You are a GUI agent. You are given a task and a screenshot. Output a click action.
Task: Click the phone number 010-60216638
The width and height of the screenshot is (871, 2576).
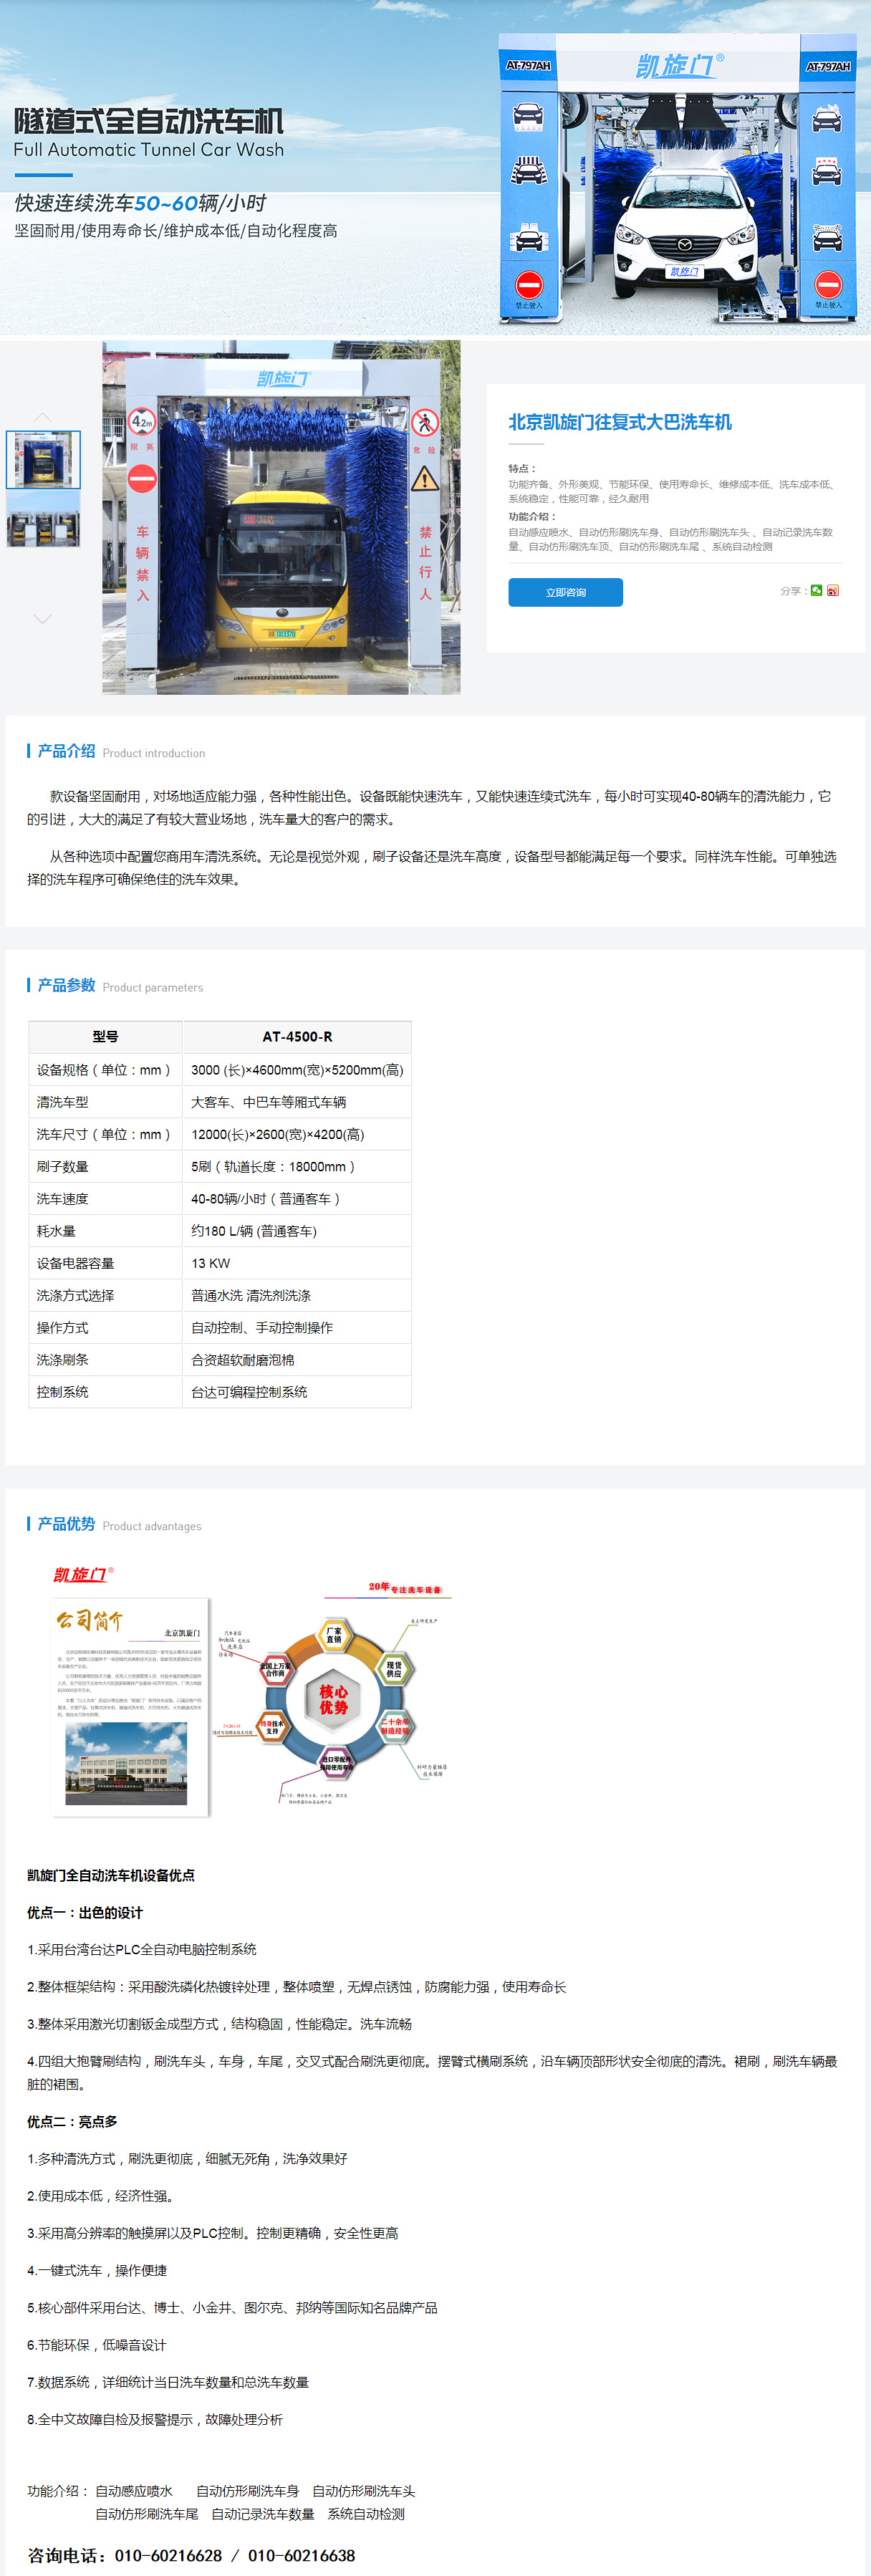click(x=302, y=2555)
